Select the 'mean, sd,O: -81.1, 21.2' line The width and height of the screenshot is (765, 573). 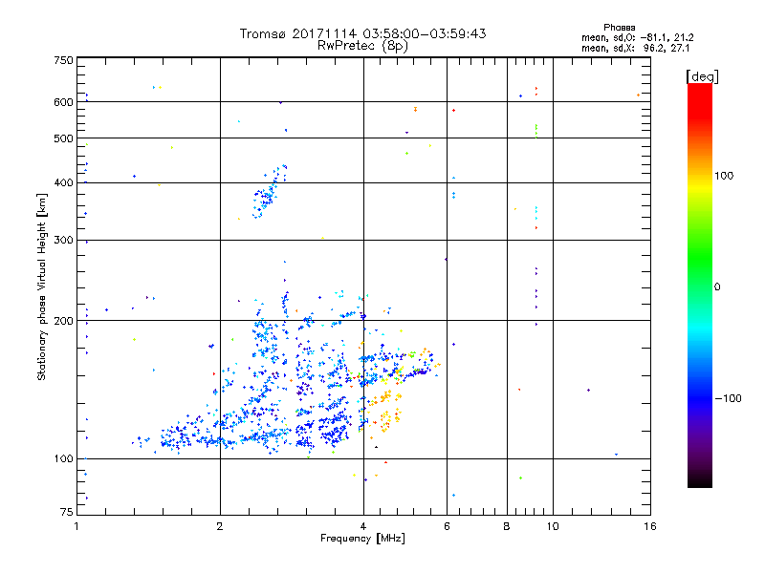tap(637, 37)
